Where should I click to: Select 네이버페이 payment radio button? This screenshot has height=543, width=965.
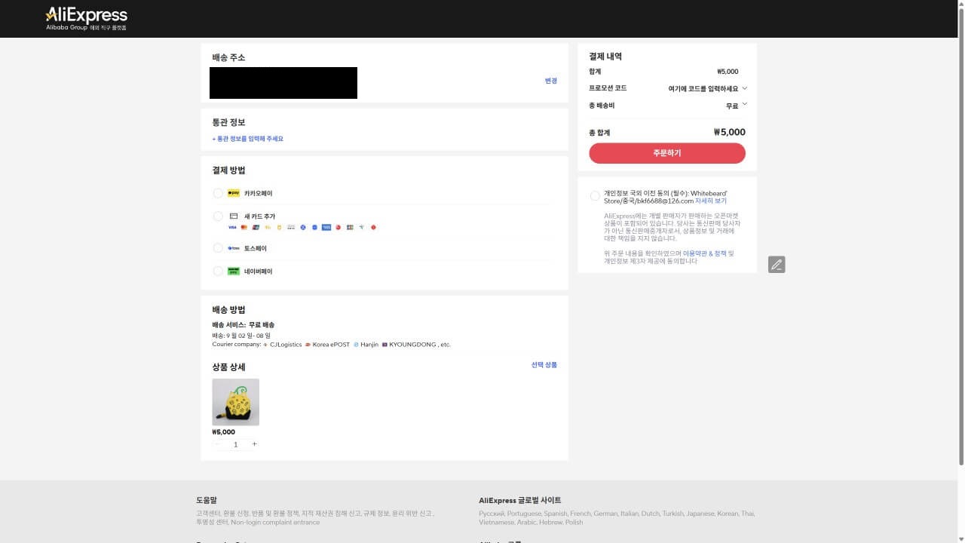coord(218,271)
